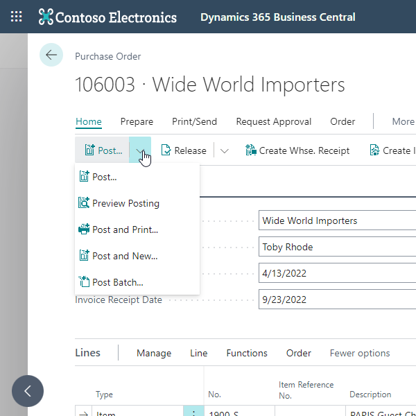Go back using the arrow button
The width and height of the screenshot is (416, 416).
[x=51, y=55]
